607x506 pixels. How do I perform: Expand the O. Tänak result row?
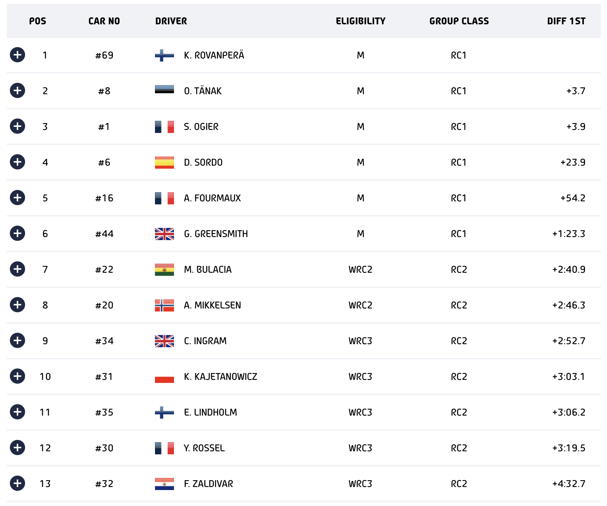17,90
